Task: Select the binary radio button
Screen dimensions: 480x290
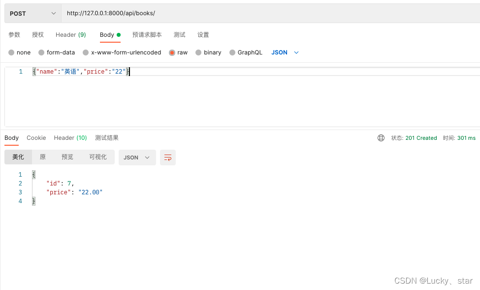Action: click(x=198, y=53)
